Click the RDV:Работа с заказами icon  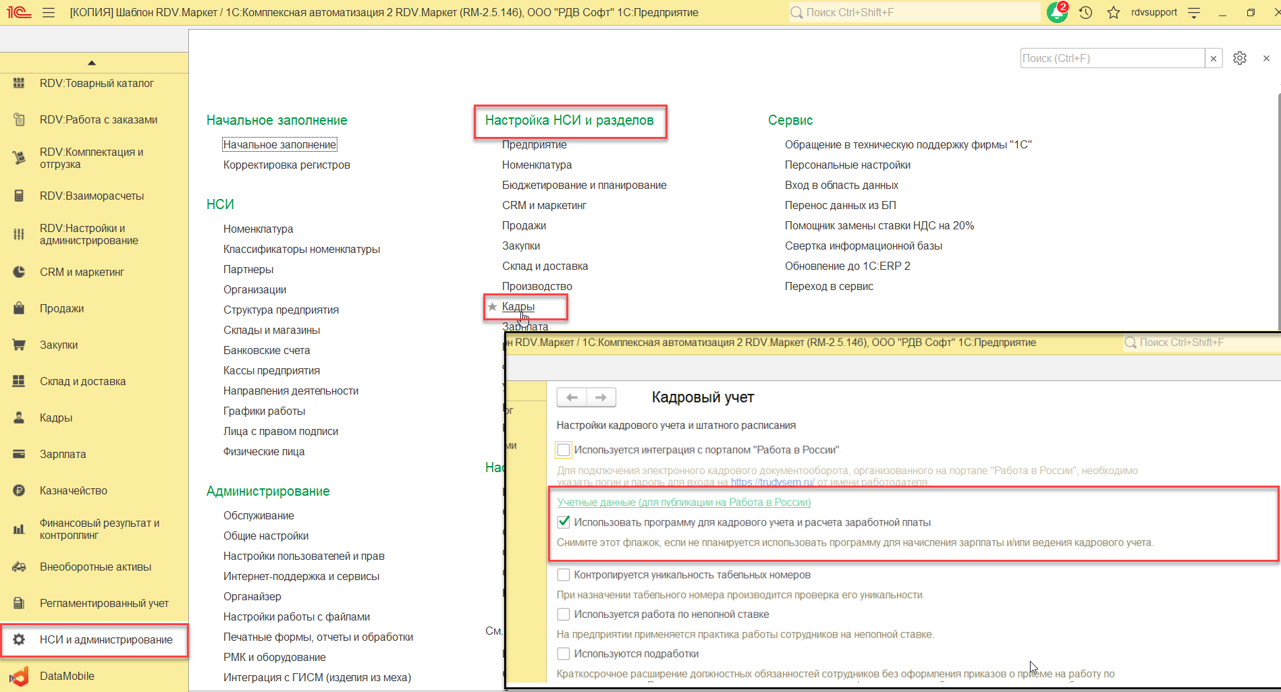(x=19, y=119)
